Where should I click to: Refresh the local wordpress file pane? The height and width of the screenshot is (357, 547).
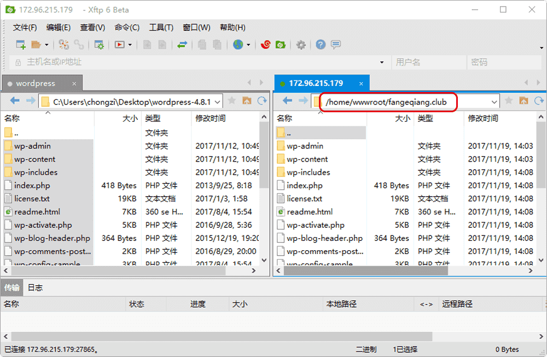[262, 101]
